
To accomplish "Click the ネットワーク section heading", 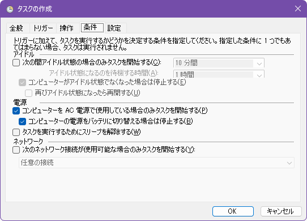I will (x=28, y=141).
